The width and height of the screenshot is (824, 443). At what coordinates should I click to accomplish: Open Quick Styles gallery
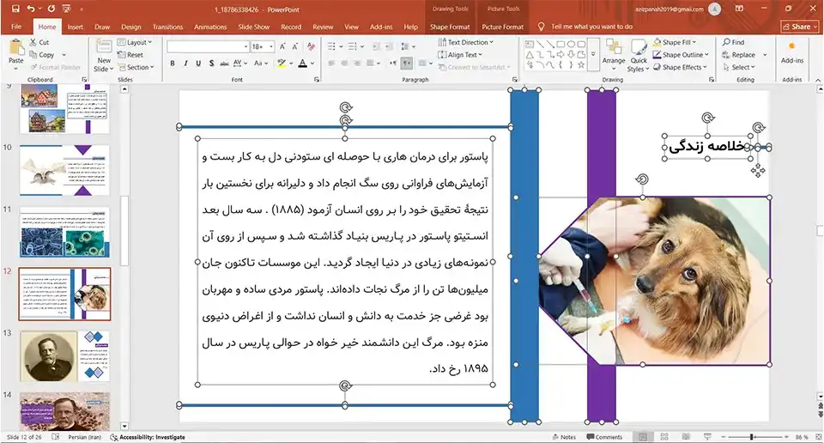[x=639, y=55]
